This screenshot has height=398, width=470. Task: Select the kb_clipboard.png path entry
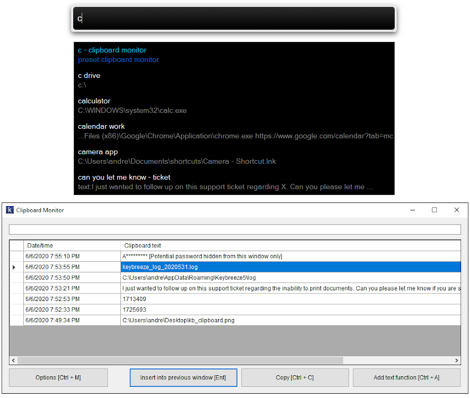[291, 321]
